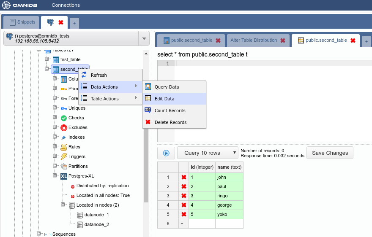
Task: Click the Checks green checkmark icon
Action: pyautogui.click(x=64, y=118)
